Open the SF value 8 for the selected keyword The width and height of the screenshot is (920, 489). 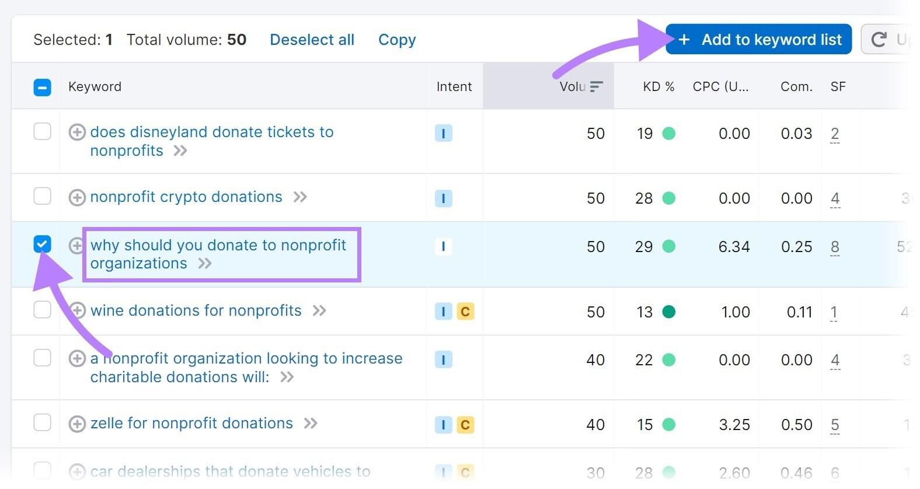pyautogui.click(x=835, y=246)
